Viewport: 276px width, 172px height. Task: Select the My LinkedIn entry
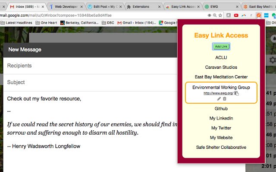point(221,118)
